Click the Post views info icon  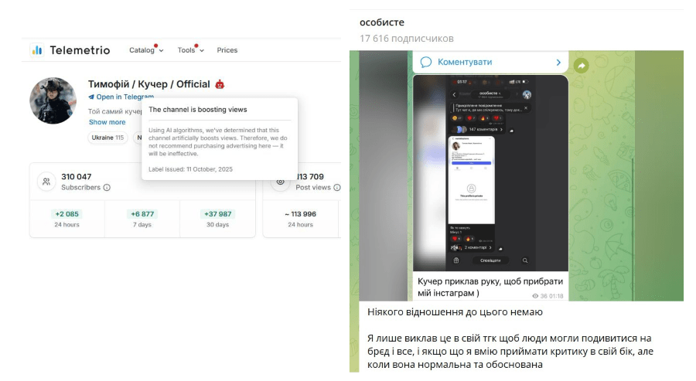click(x=337, y=188)
